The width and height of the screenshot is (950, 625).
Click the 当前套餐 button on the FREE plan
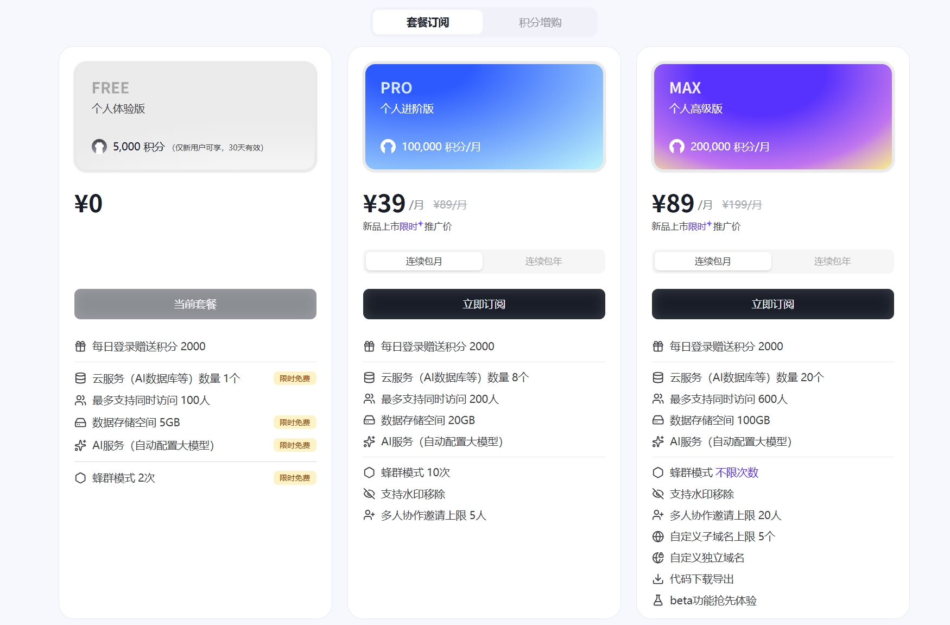[195, 304]
